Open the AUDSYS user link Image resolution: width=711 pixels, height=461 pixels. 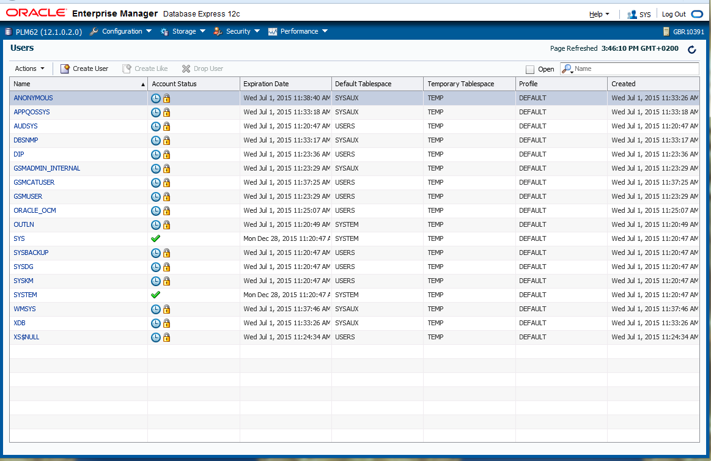26,126
